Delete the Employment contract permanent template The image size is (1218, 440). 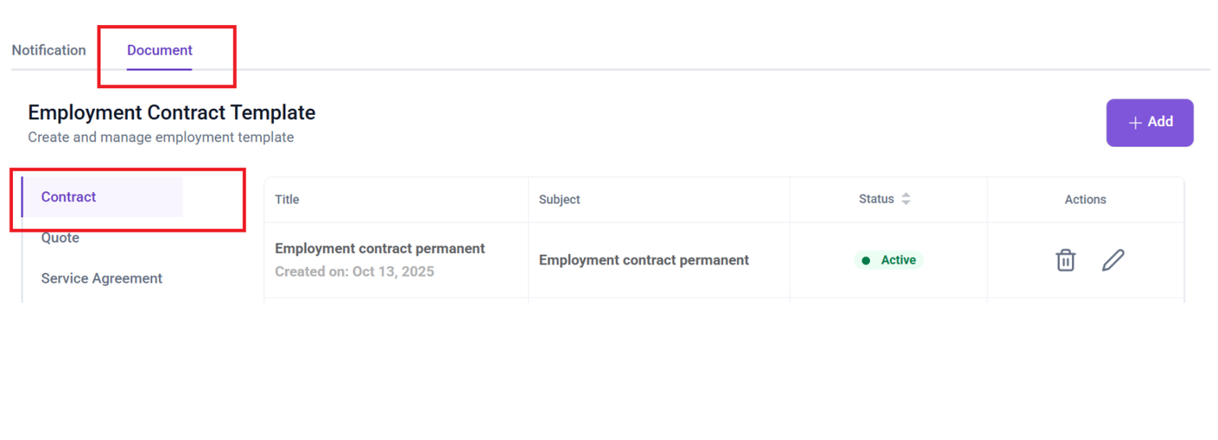pyautogui.click(x=1066, y=260)
